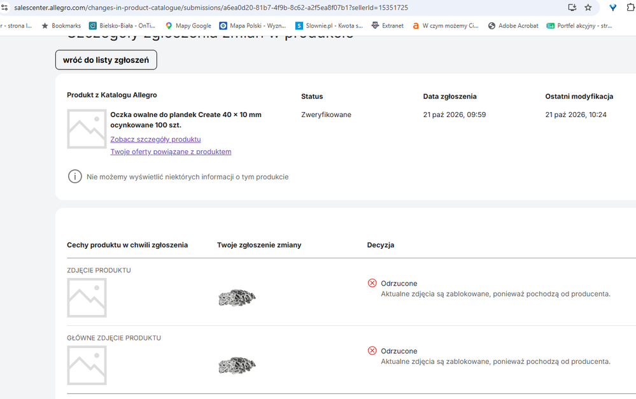Click 'Odrzucone' in ZDJĘCIE PRODUKTU row
The height and width of the screenshot is (399, 636).
point(399,283)
